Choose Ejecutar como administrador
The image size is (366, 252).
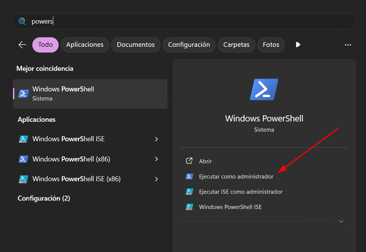pyautogui.click(x=236, y=177)
